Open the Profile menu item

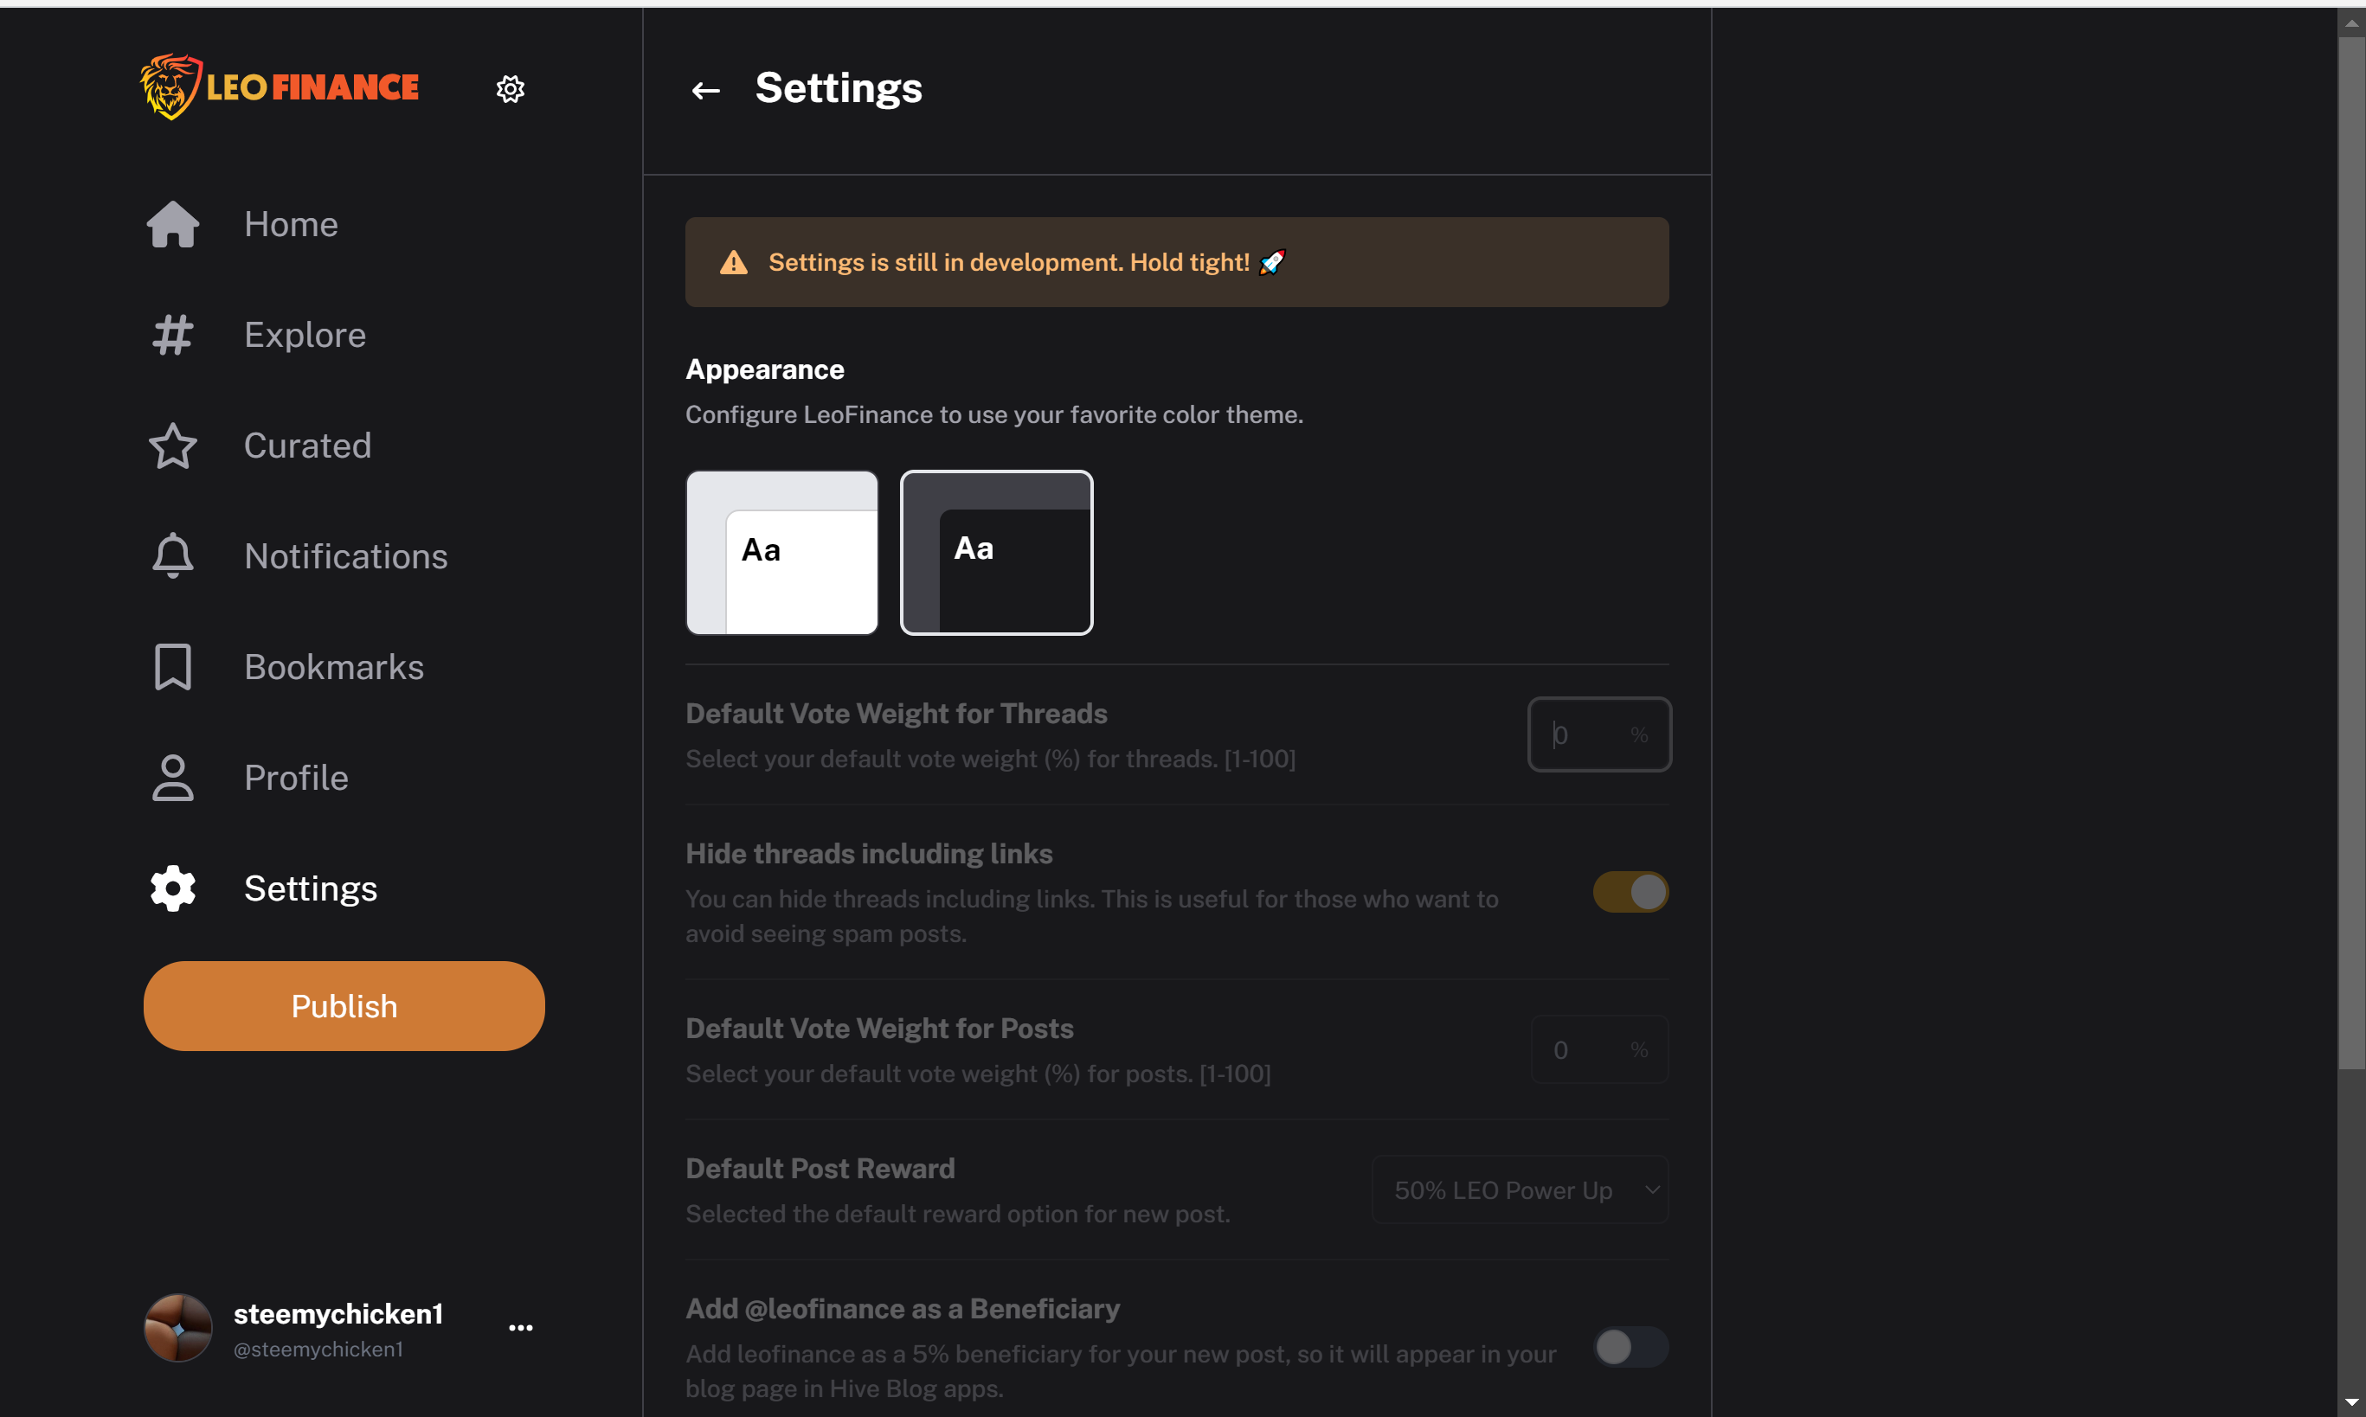point(296,777)
